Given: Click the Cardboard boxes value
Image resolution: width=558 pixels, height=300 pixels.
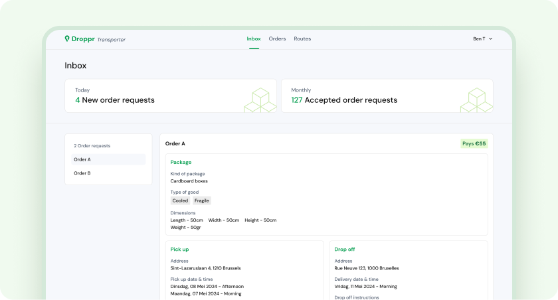Looking at the screenshot, I should 189,181.
